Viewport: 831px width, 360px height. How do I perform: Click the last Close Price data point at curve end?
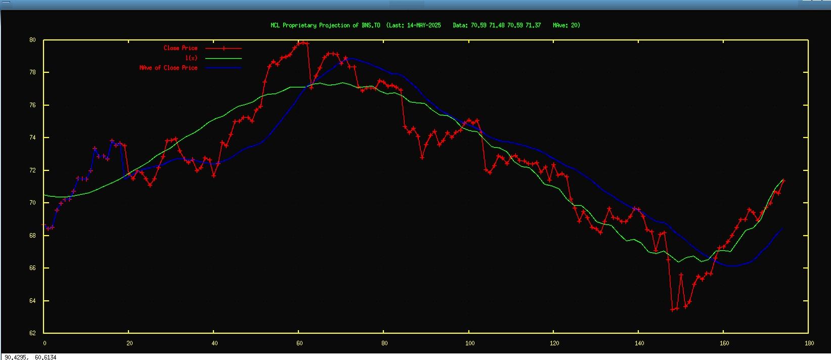(x=783, y=181)
